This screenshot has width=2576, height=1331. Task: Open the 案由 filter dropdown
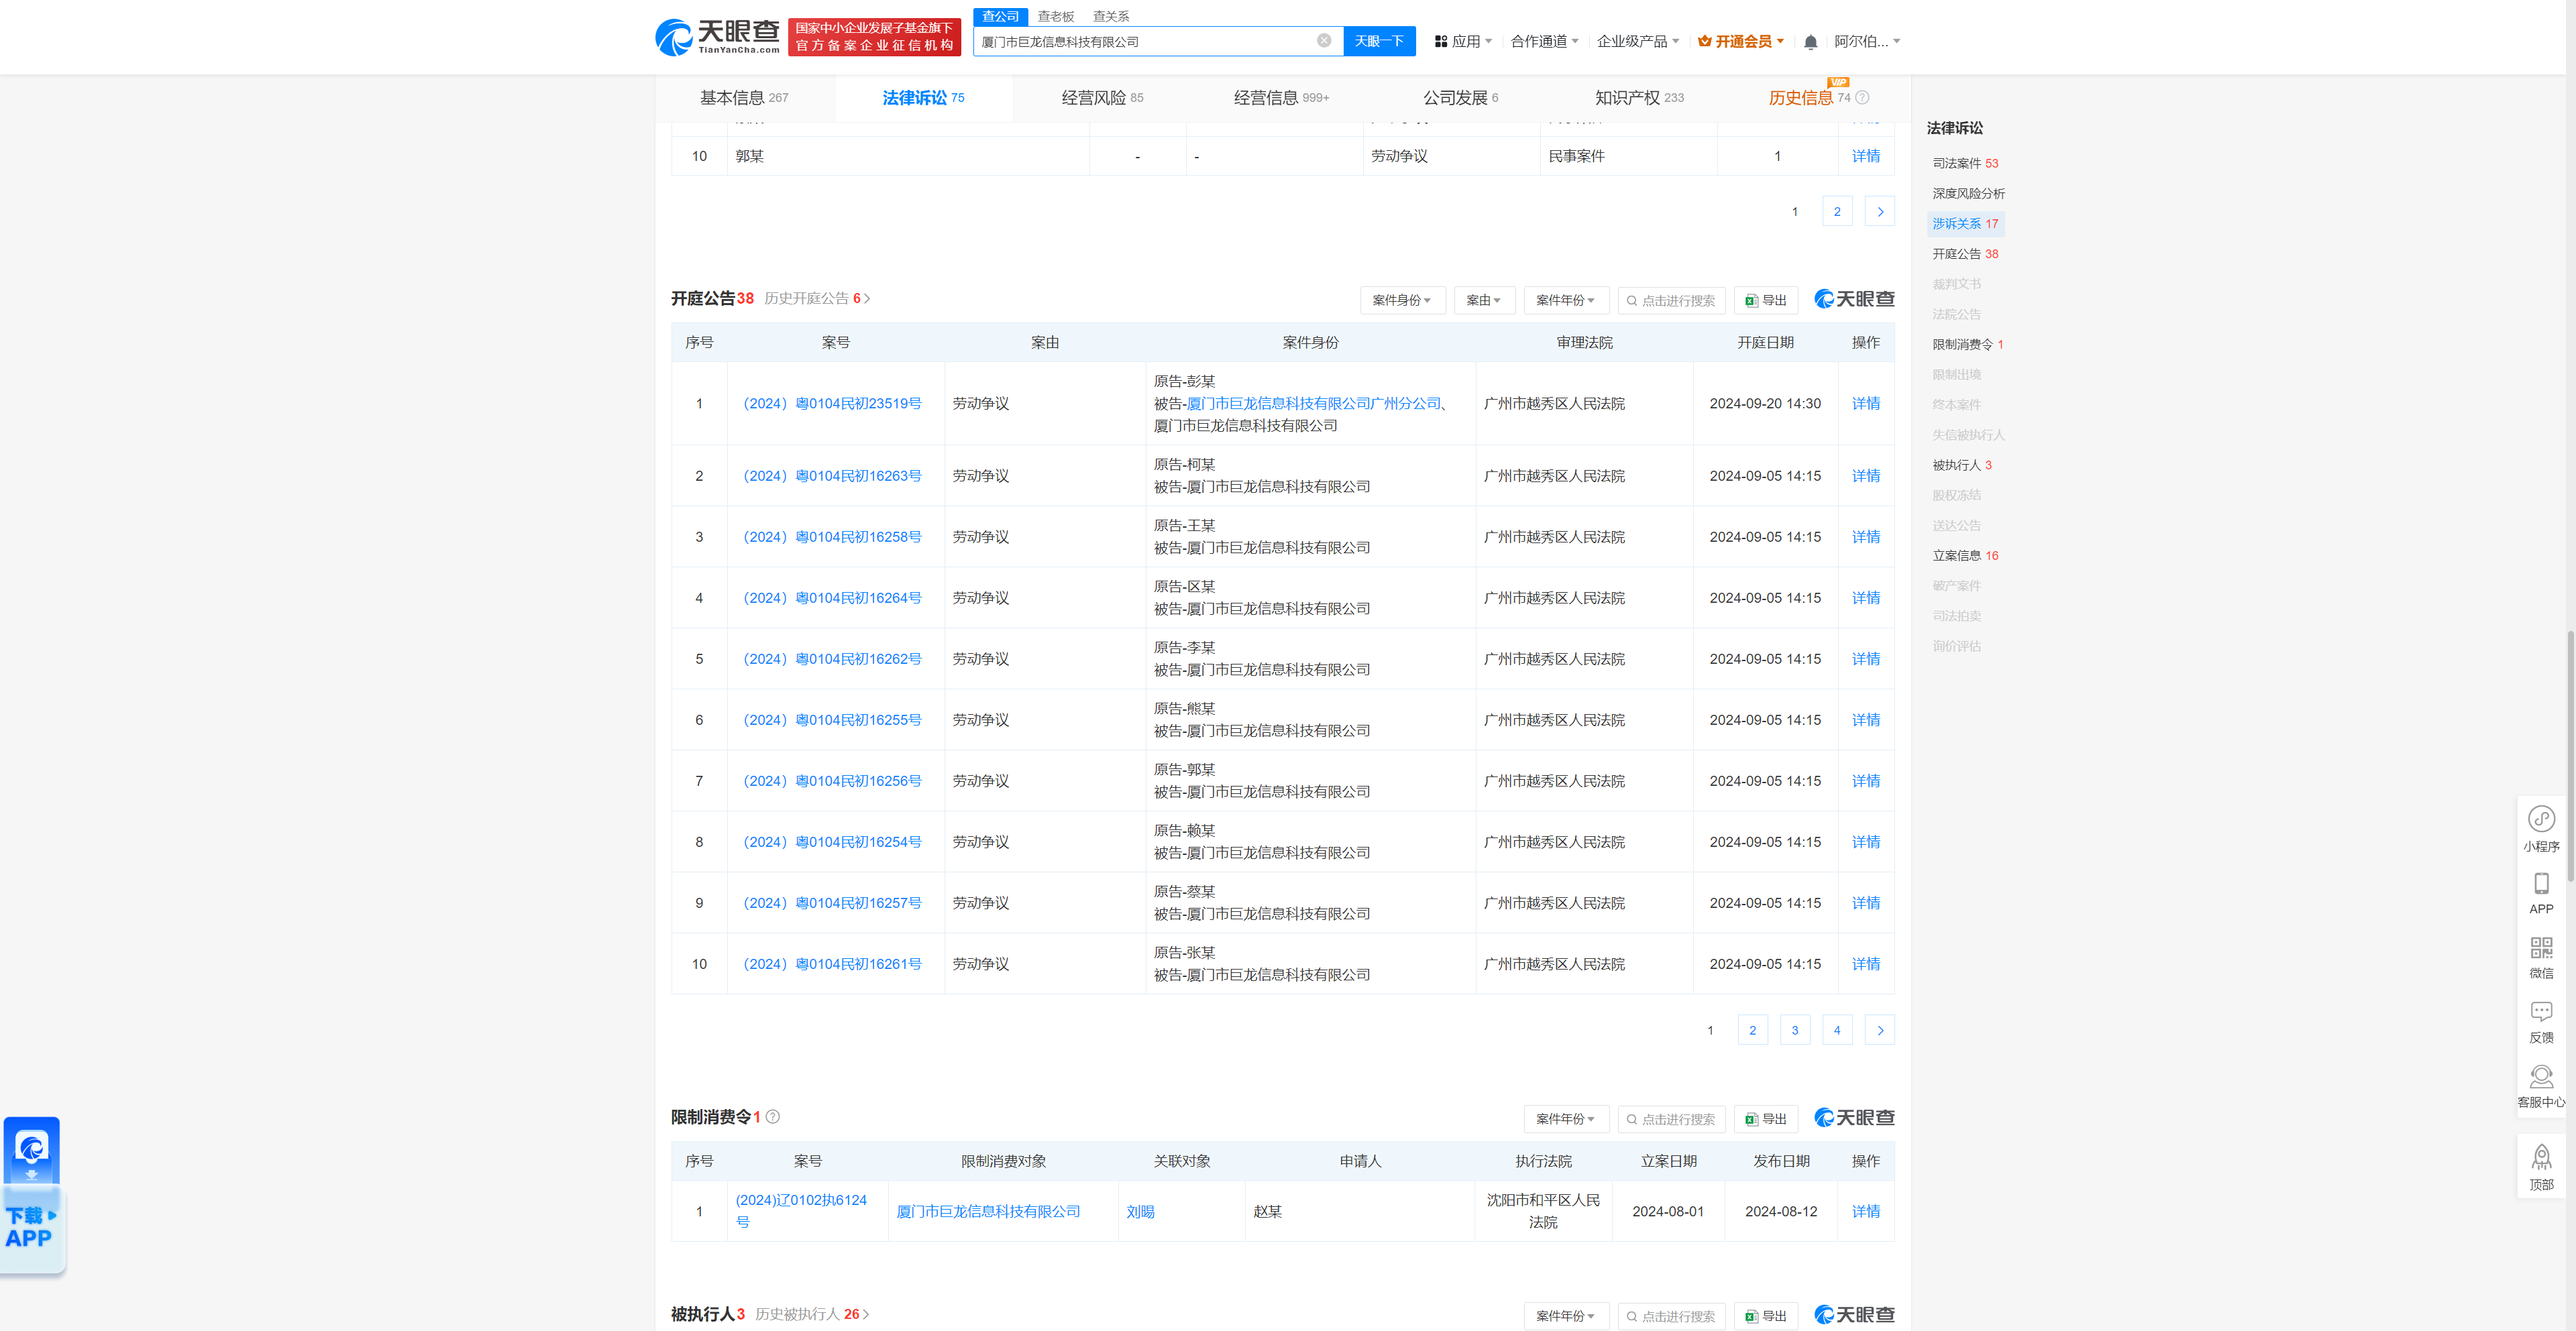click(x=1484, y=300)
